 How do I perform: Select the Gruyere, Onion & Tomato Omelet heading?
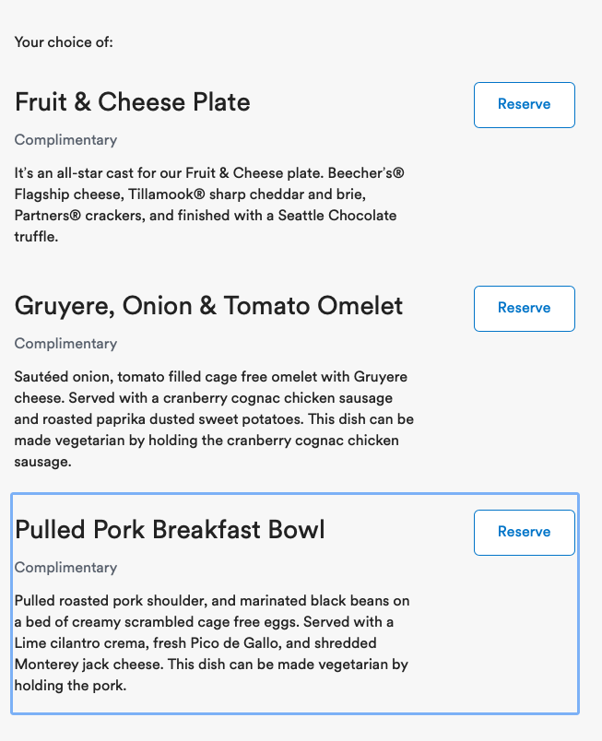[x=208, y=306]
